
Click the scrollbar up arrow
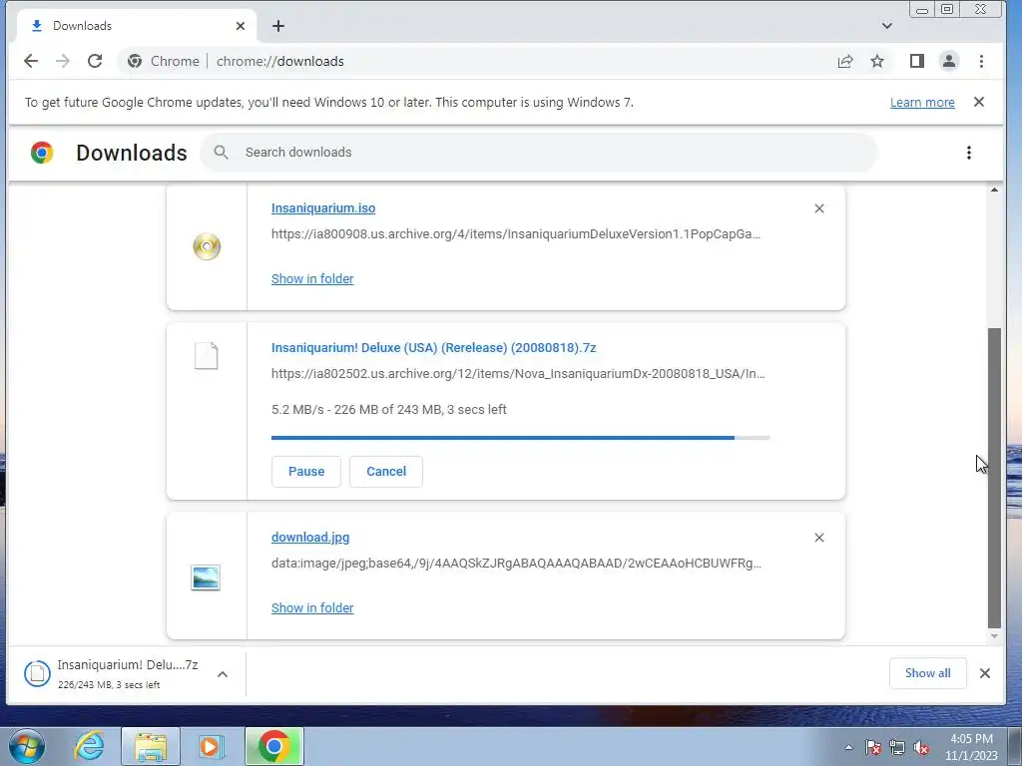(994, 191)
